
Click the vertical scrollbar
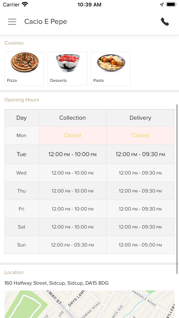coord(177,189)
